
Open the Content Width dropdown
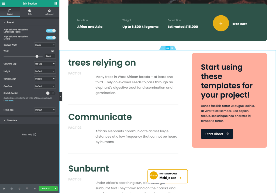[45, 45]
